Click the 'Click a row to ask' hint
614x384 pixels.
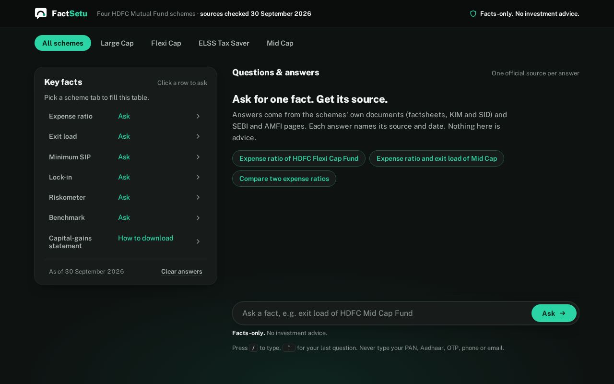pos(182,83)
